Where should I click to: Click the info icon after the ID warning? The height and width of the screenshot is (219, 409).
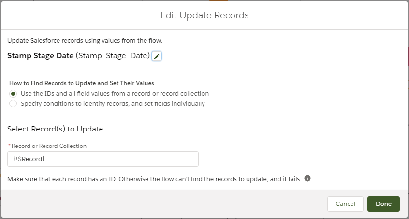pos(307,178)
